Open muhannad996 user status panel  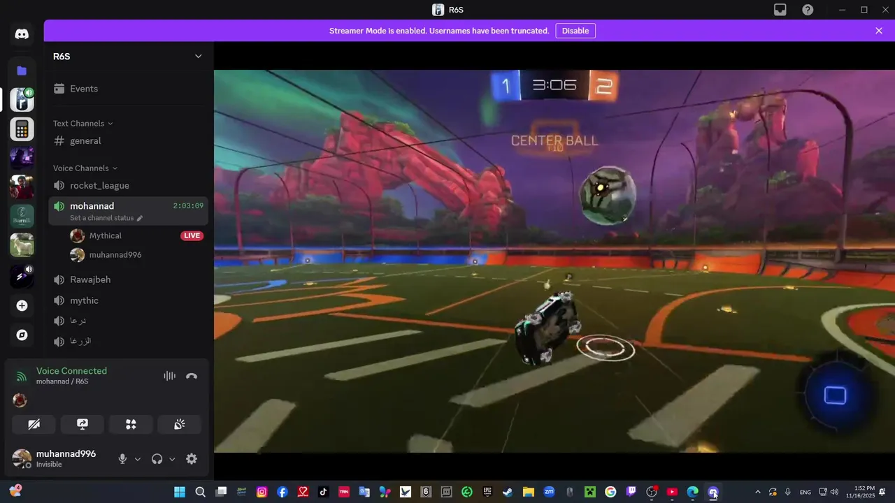[x=59, y=459]
